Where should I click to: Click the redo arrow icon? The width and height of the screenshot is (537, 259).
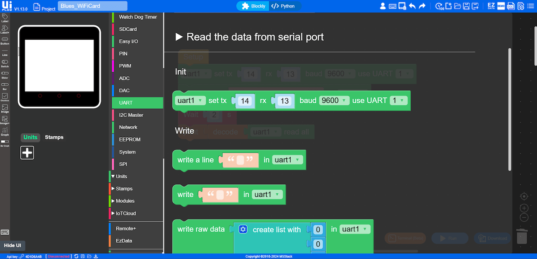click(x=422, y=6)
